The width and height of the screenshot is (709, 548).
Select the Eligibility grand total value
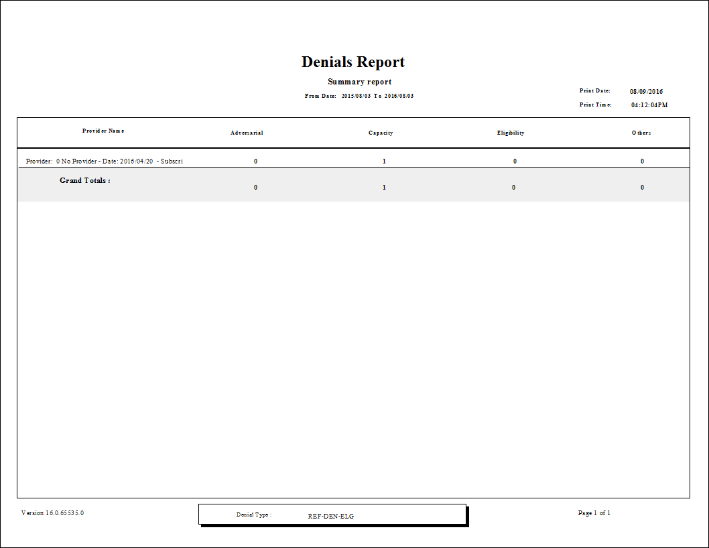[513, 187]
